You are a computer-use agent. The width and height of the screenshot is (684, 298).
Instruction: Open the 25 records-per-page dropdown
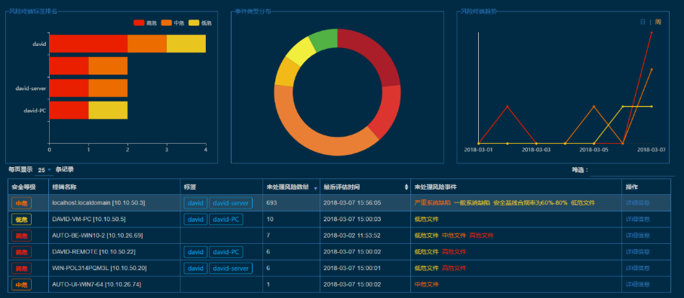click(x=44, y=170)
